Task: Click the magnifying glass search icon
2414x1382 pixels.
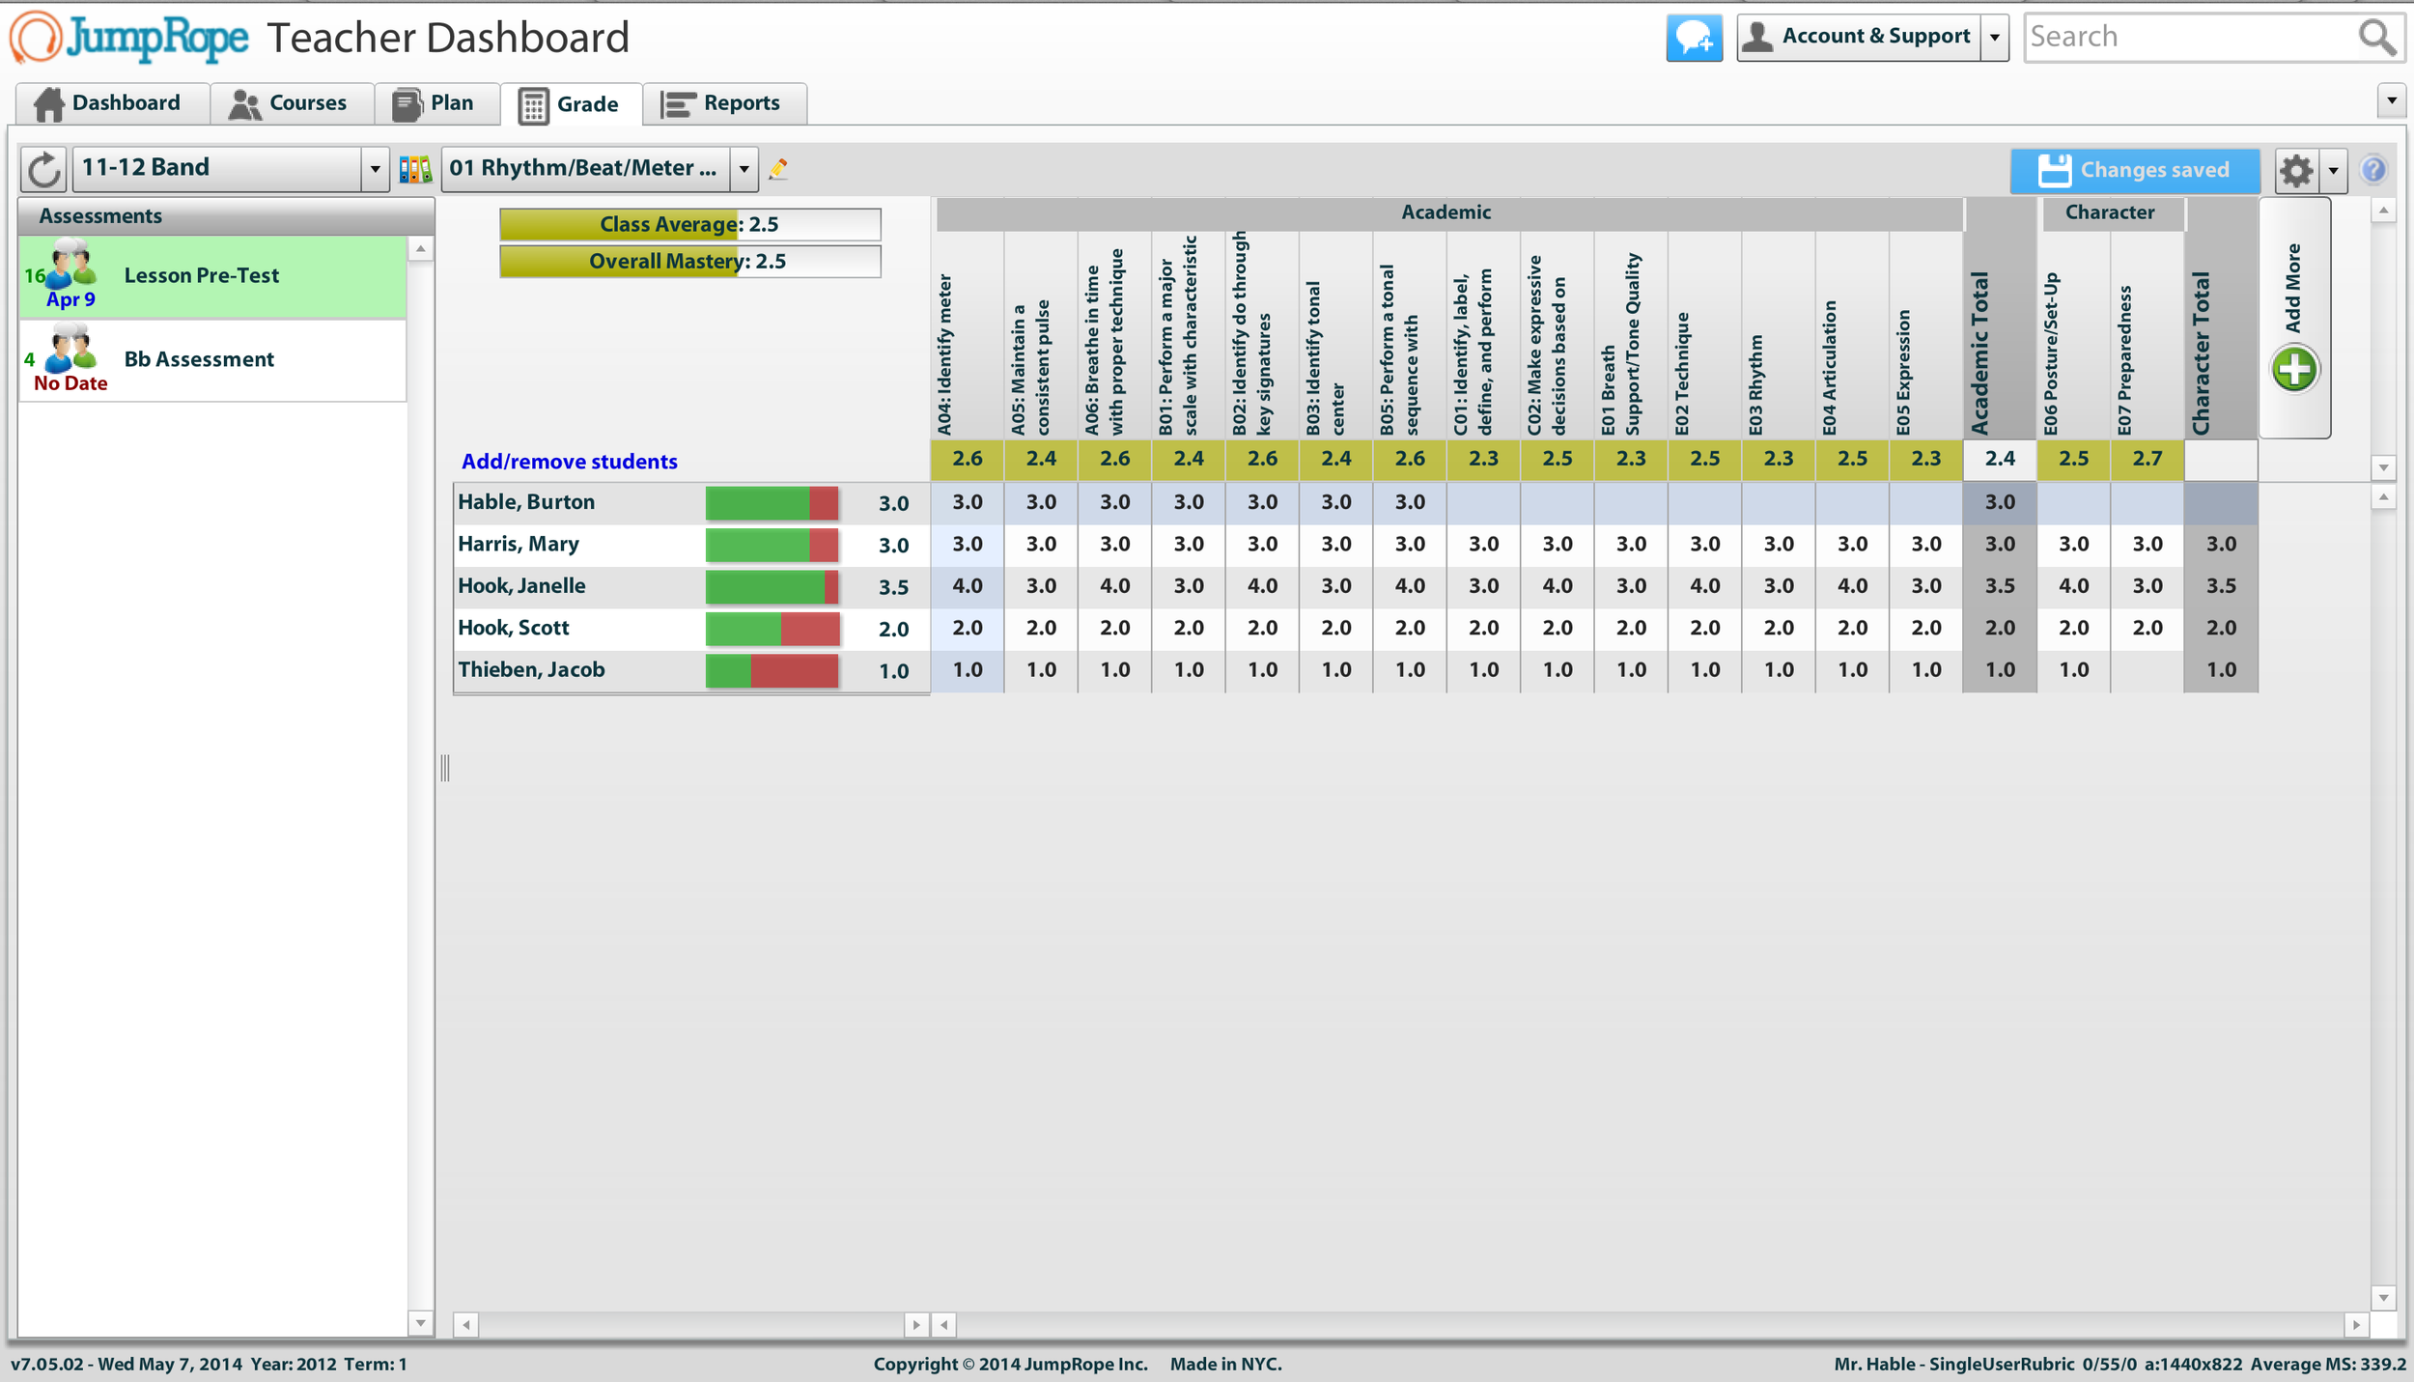Action: (2376, 38)
